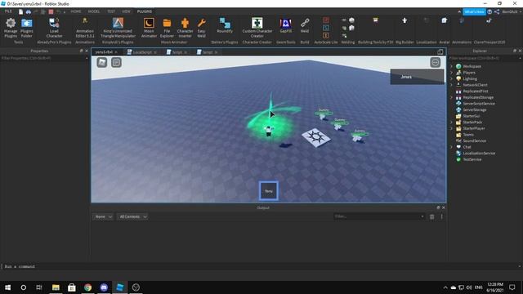Expand the StarterPack tree node
The height and width of the screenshot is (294, 523).
coord(452,122)
